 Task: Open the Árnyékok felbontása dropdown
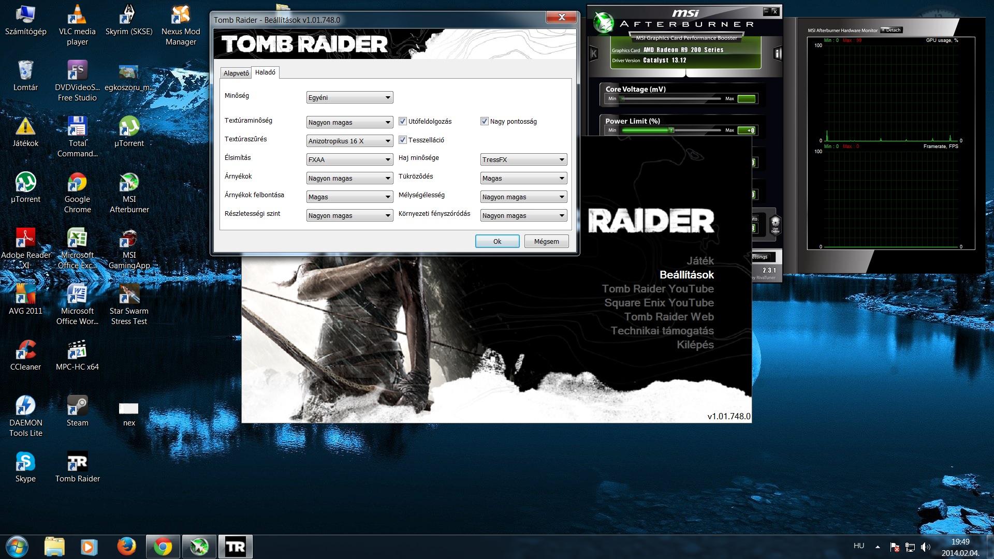pos(349,197)
